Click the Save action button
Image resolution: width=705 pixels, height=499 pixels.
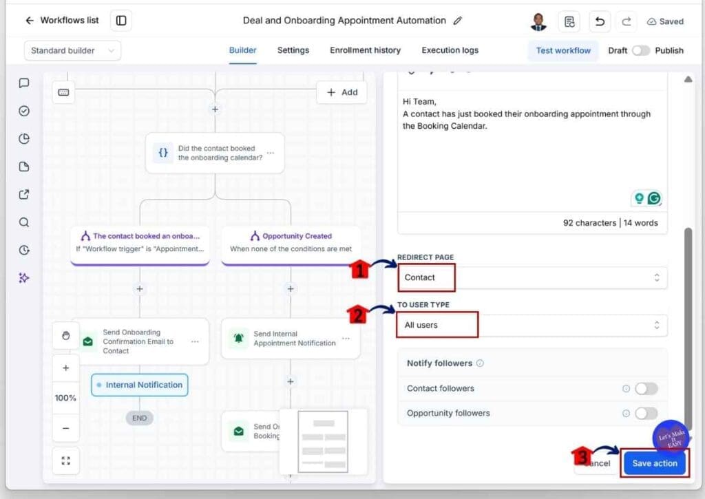coord(655,463)
